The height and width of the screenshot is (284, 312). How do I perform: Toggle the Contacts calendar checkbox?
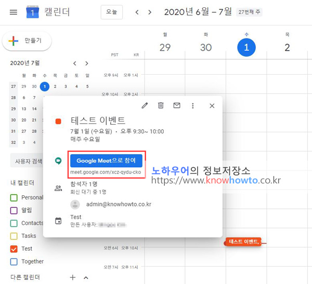[14, 223]
